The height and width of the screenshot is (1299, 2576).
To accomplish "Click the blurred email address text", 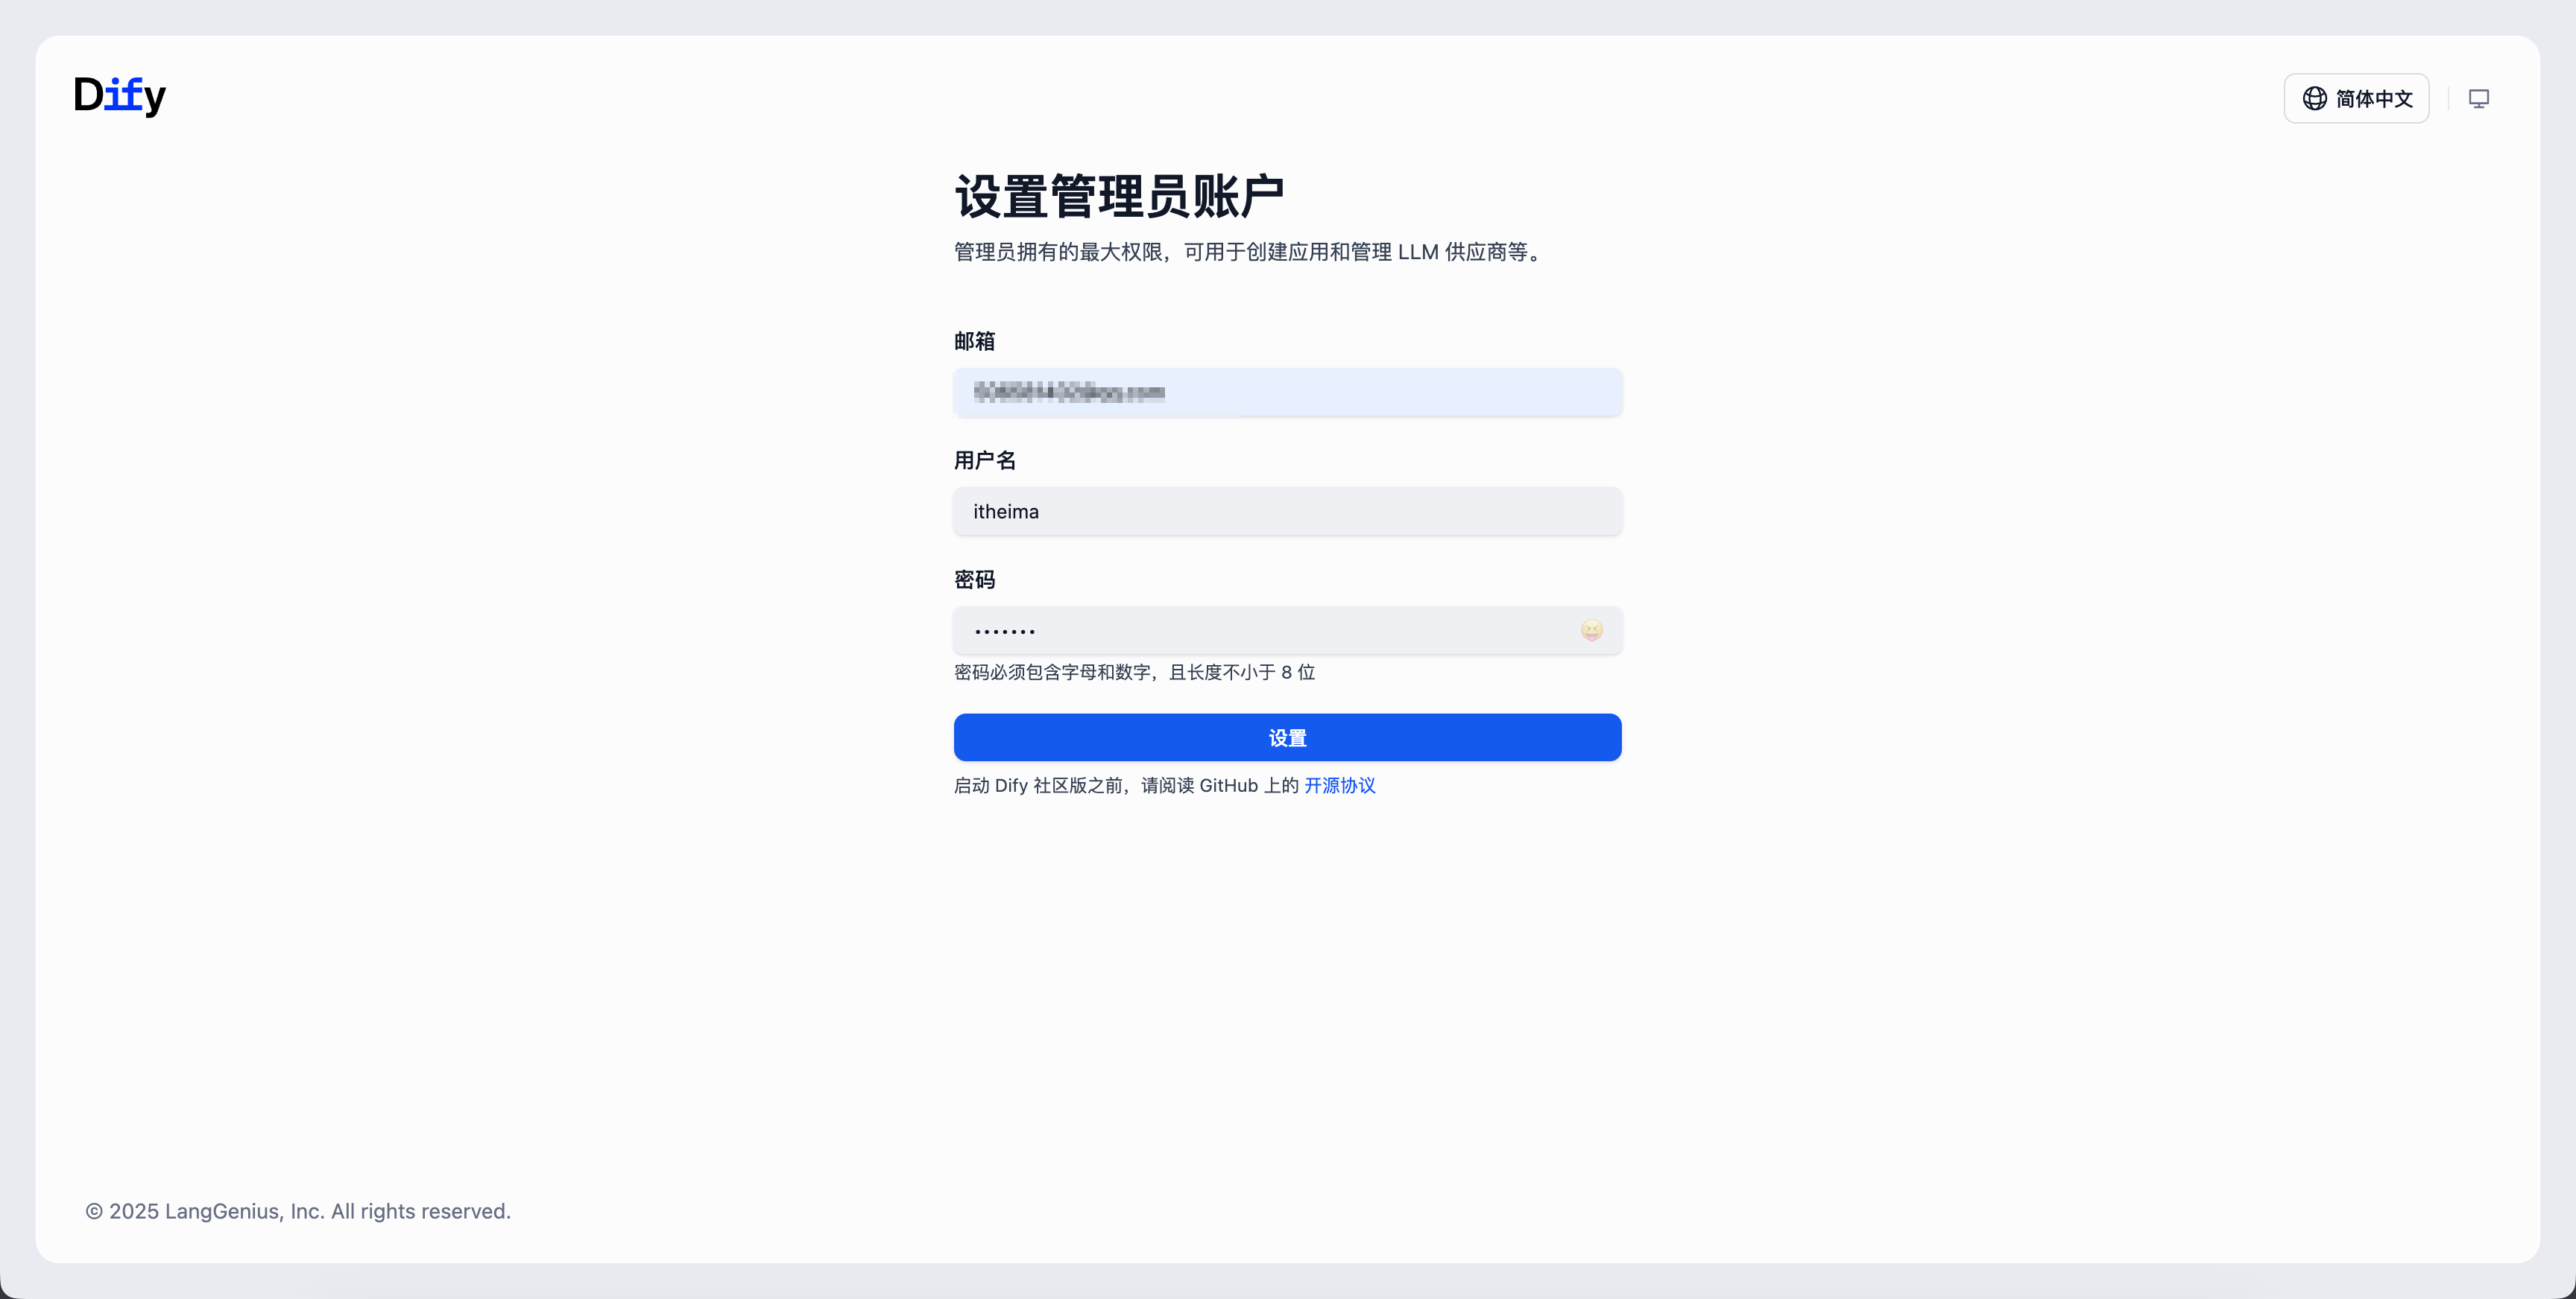I will (1068, 392).
